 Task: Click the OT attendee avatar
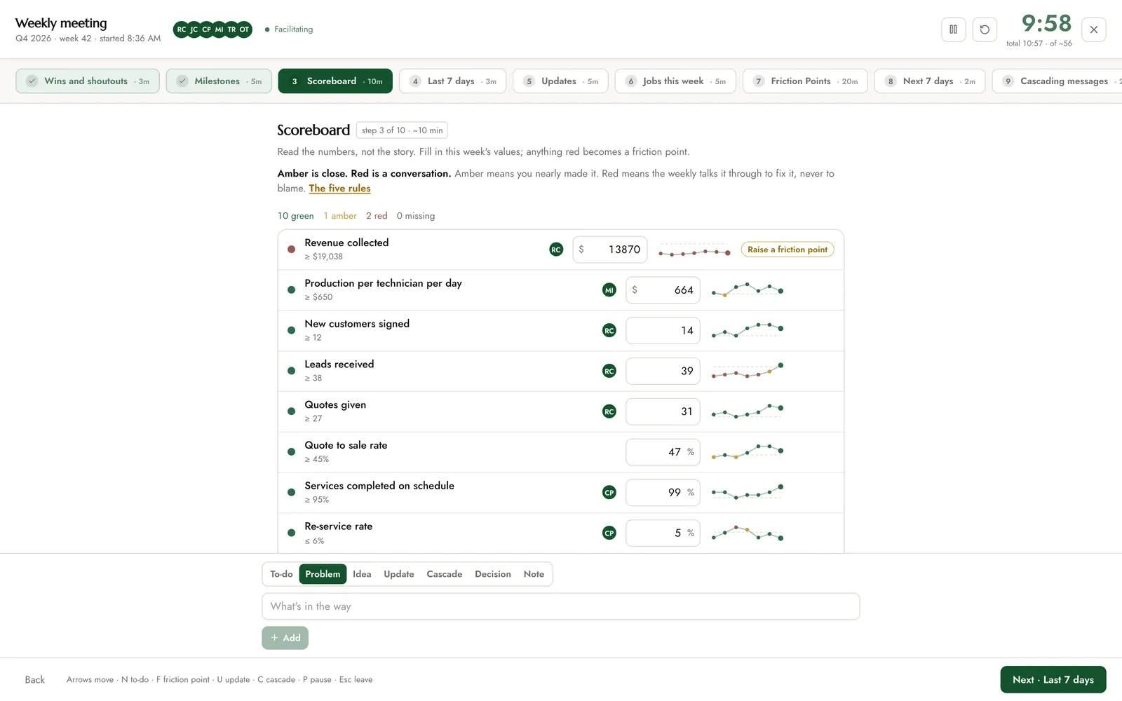pos(244,29)
